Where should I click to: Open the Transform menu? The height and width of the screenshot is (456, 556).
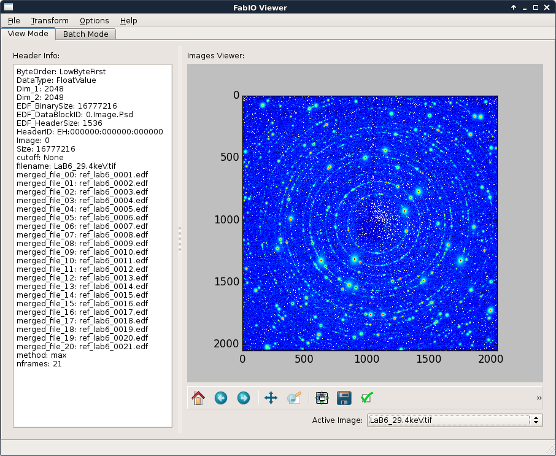click(x=50, y=21)
